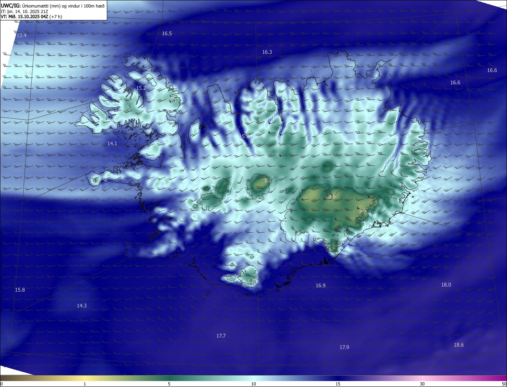This screenshot has height=387, width=507.
Task: Click the 'IT: þri. 14. 10. 2025 21Z' line
Action: tap(25, 11)
